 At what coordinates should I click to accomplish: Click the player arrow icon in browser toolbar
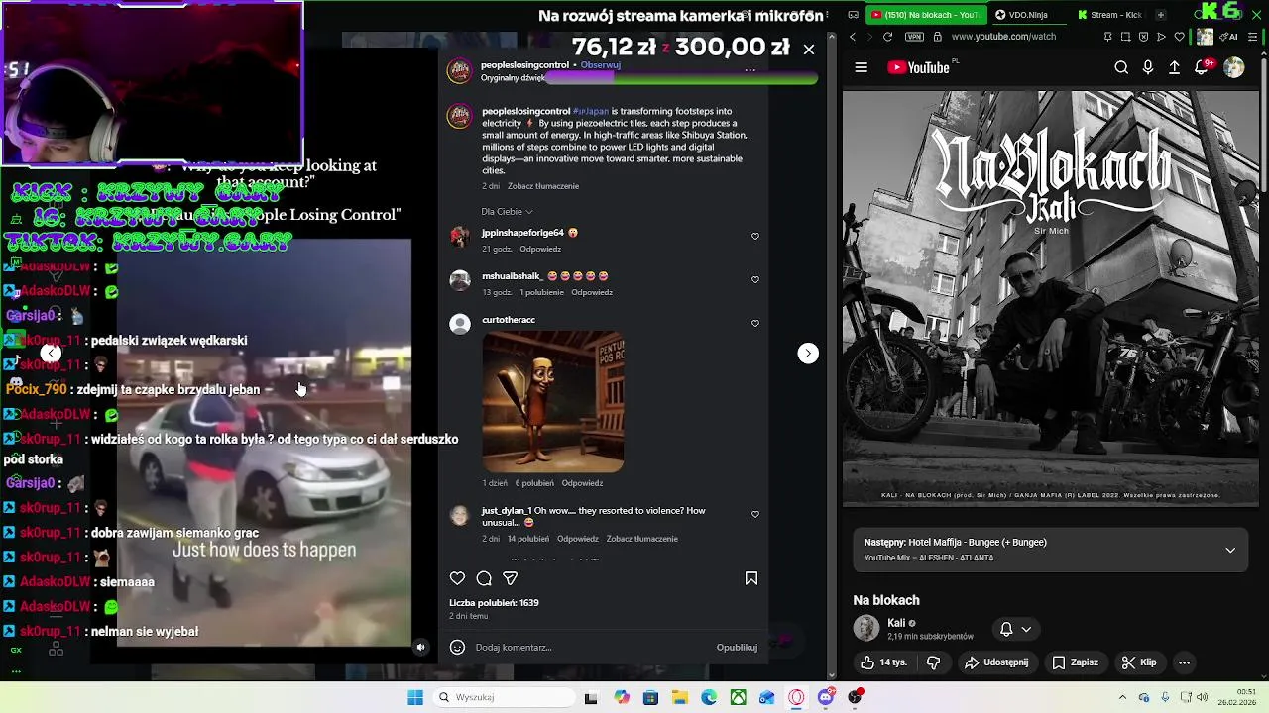point(1161,37)
